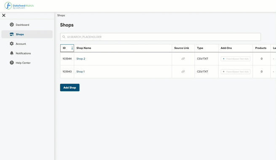Click the source link icon for Shop 1
The width and height of the screenshot is (276, 160).
pos(183,71)
